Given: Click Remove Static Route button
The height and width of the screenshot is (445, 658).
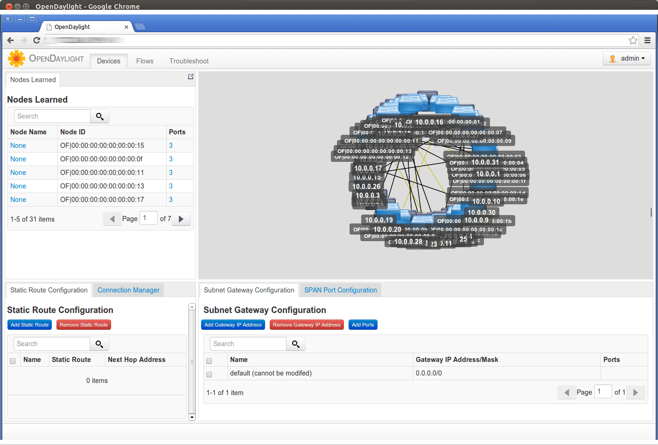Looking at the screenshot, I should pos(84,325).
